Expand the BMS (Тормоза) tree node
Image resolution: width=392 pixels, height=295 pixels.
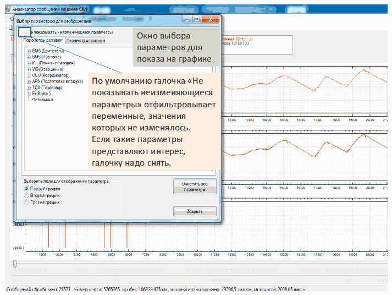(28, 57)
